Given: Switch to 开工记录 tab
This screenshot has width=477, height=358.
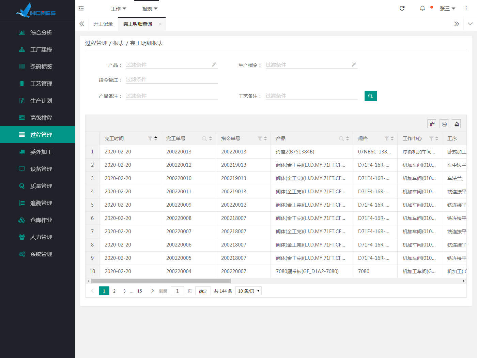Looking at the screenshot, I should click(x=103, y=24).
